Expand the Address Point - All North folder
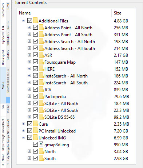The width and height of the screenshot is (143, 168). pyautogui.click(x=29, y=28)
